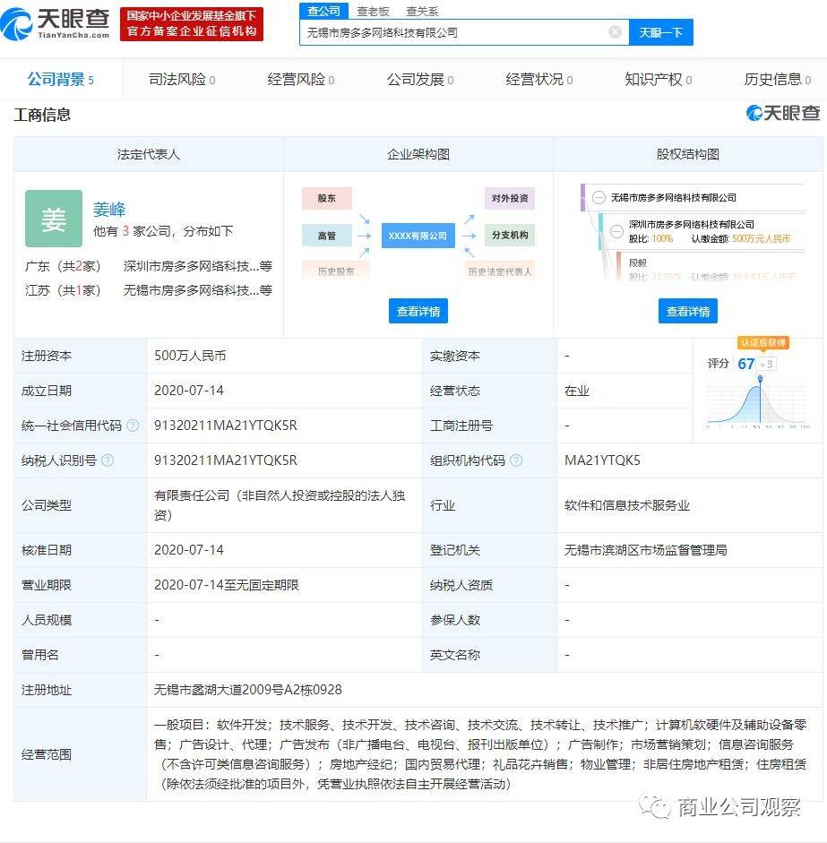Viewport: 827px width, 843px height.
Task: Click the 广东（共2家） row label
Action: tap(63, 266)
